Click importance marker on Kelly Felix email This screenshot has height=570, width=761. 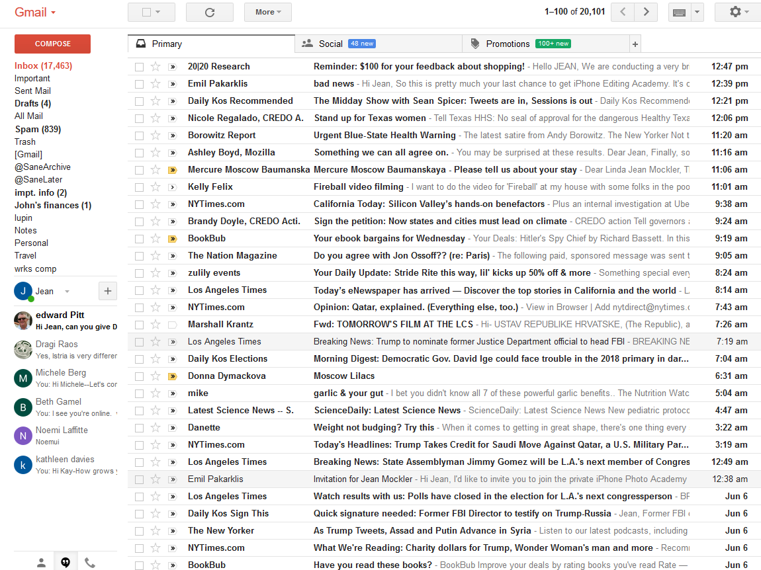(172, 187)
